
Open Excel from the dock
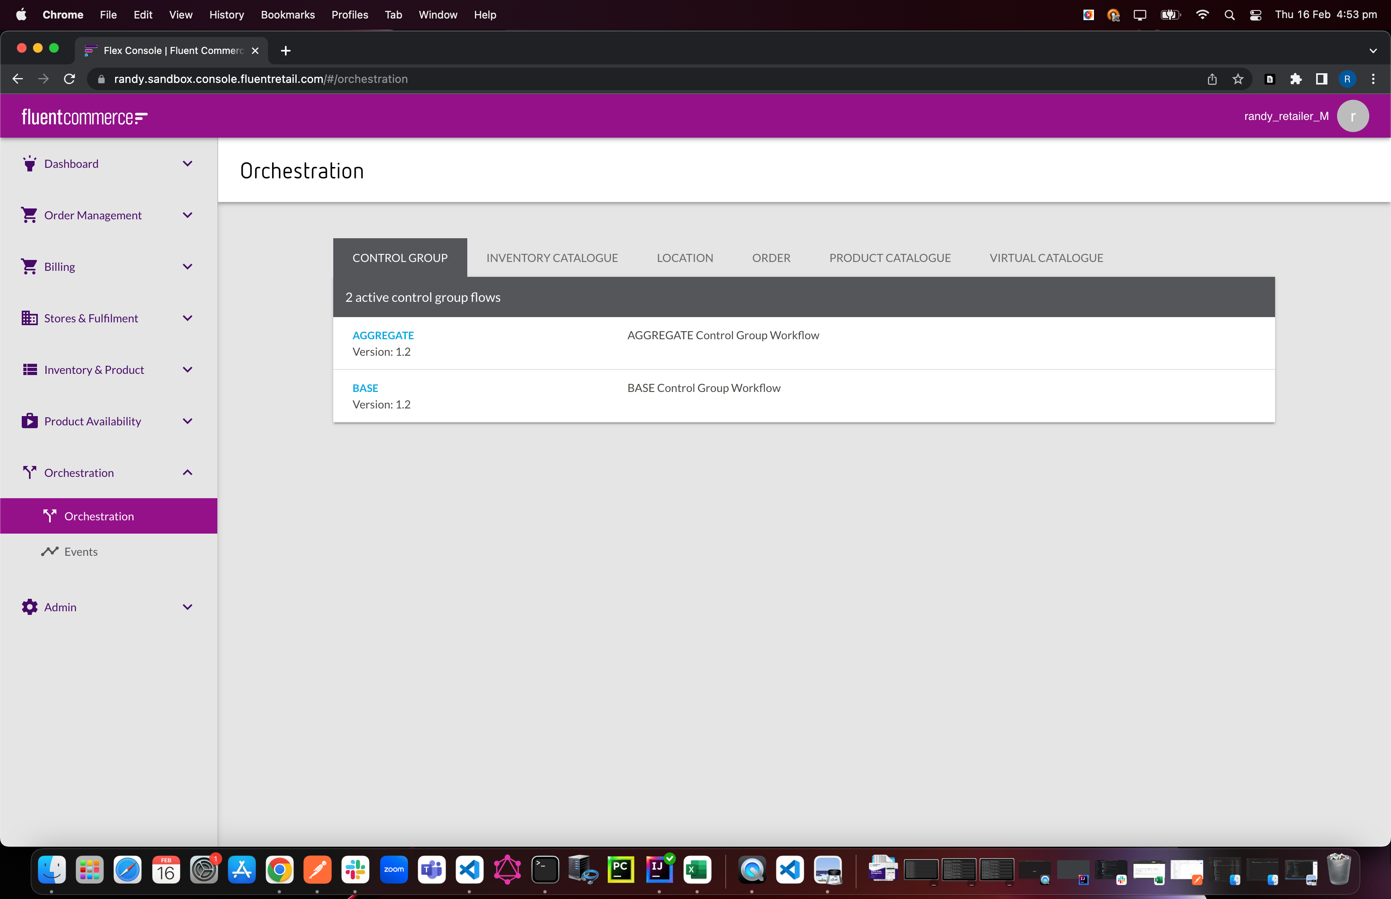697,870
